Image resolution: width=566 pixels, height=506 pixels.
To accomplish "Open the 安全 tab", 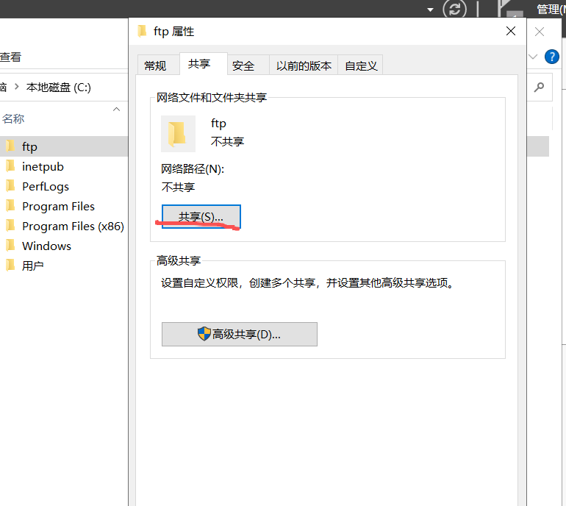I will click(x=243, y=65).
